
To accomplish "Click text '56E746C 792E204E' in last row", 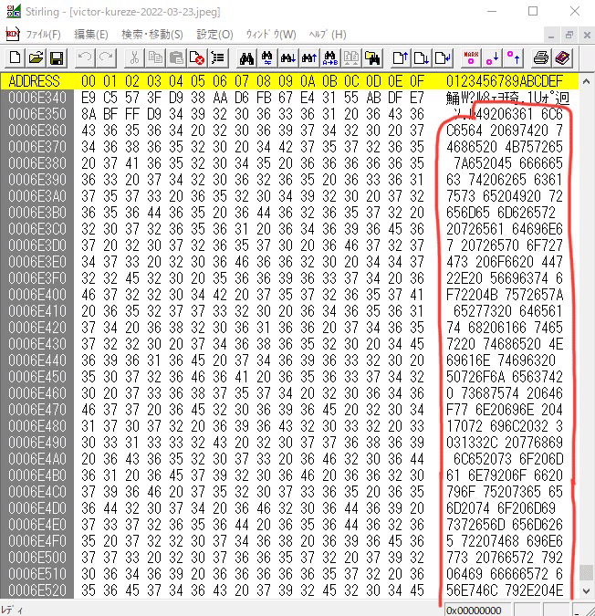I will tap(505, 590).
